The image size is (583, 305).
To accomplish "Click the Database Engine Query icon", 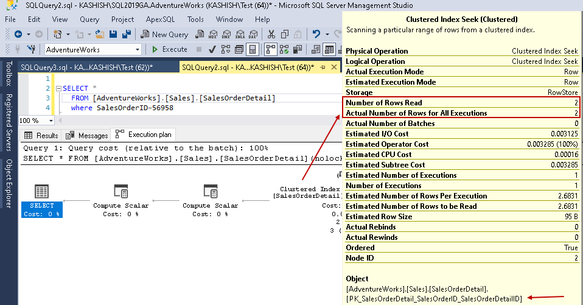I will [x=200, y=34].
